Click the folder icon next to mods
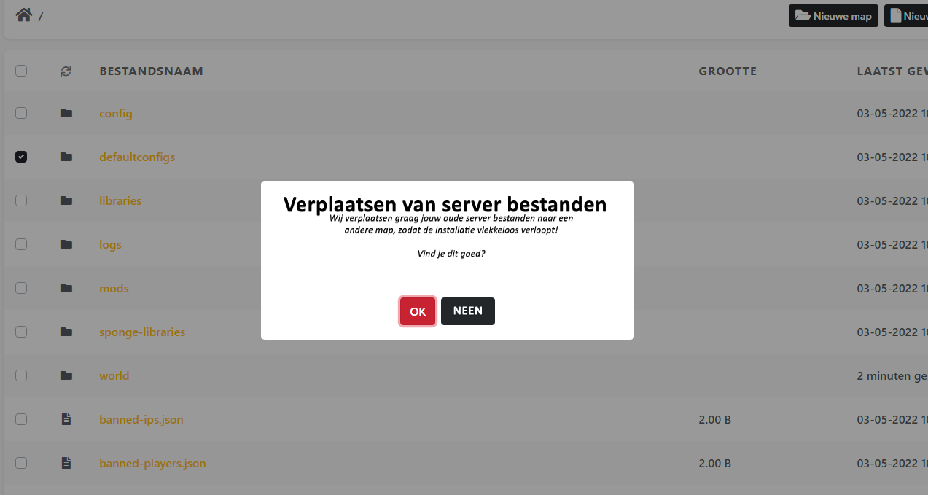Image resolution: width=928 pixels, height=495 pixels. click(x=66, y=288)
